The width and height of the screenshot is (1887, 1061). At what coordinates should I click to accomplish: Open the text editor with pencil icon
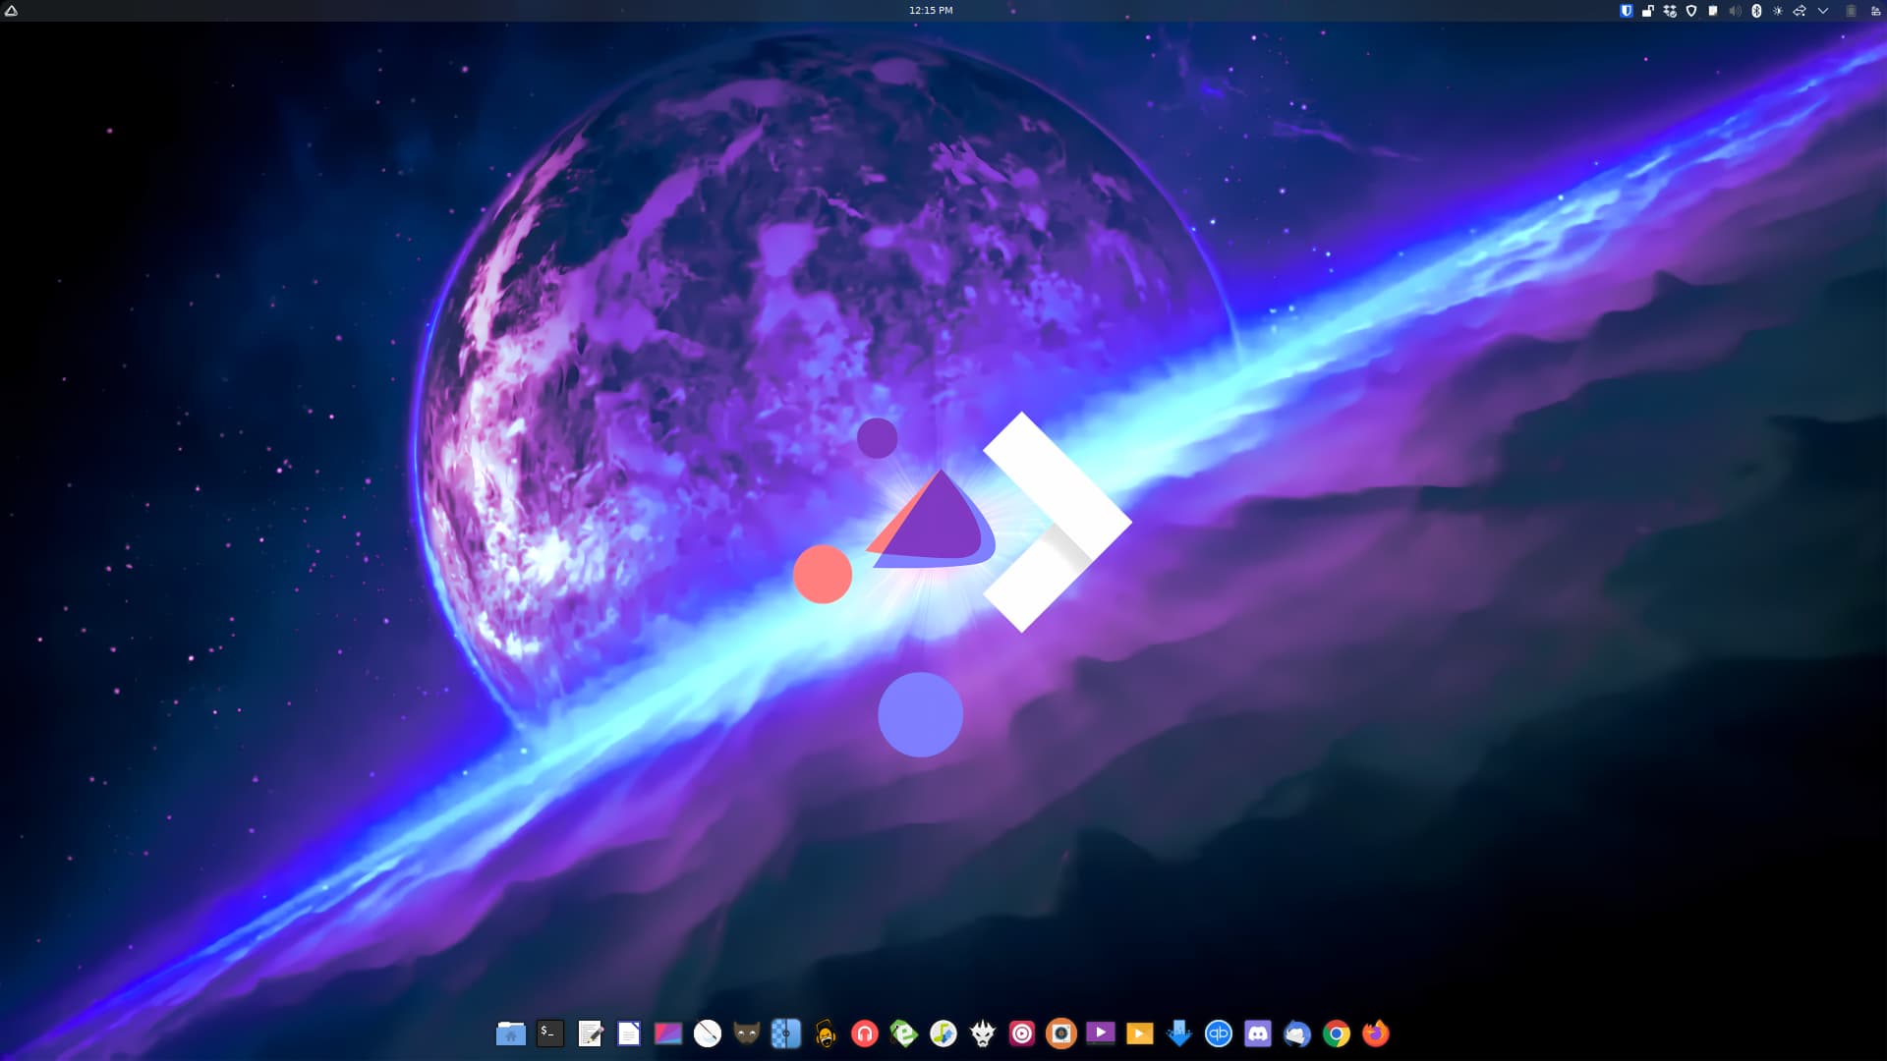pos(590,1033)
